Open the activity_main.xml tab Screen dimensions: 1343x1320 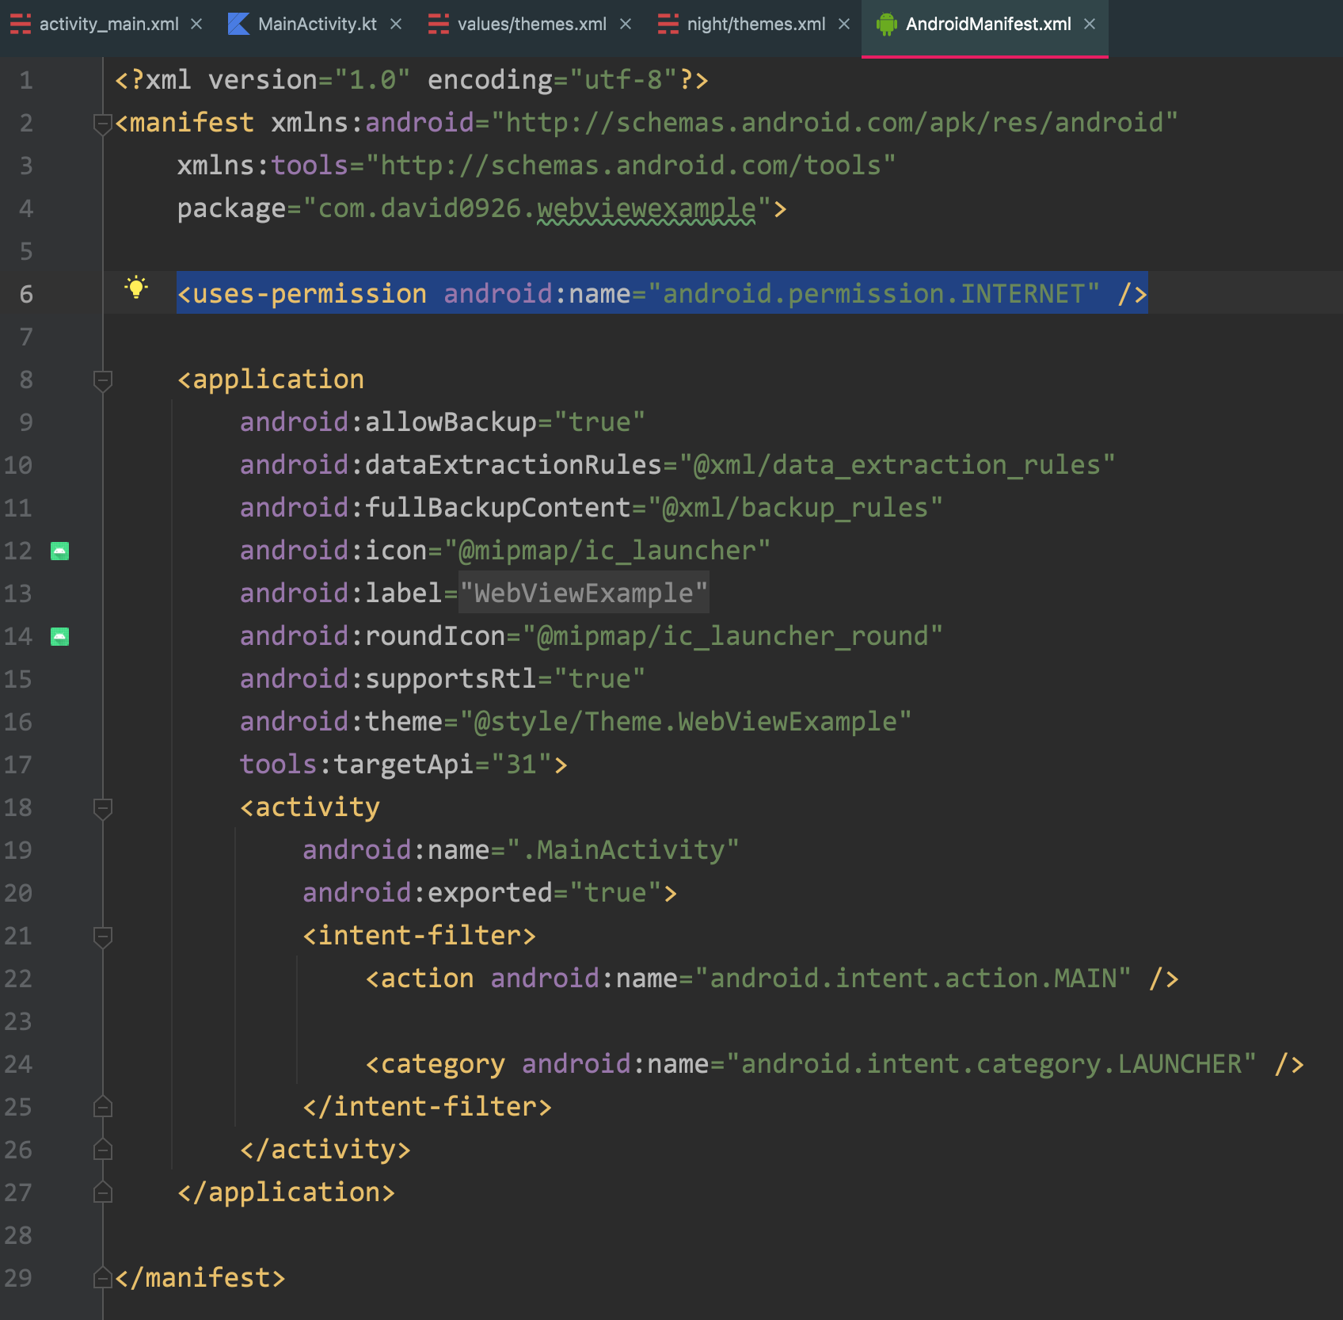tap(108, 25)
